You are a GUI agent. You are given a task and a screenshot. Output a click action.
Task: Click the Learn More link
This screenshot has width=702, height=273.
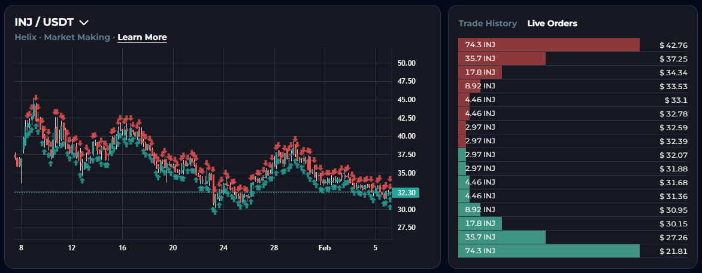[x=142, y=37]
